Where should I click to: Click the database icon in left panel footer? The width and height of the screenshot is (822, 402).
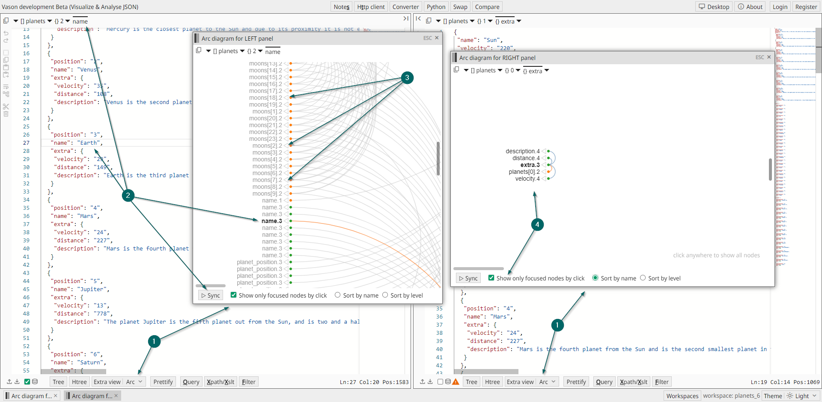pyautogui.click(x=35, y=382)
